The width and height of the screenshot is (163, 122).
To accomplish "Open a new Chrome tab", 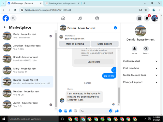I will point(84,3).
